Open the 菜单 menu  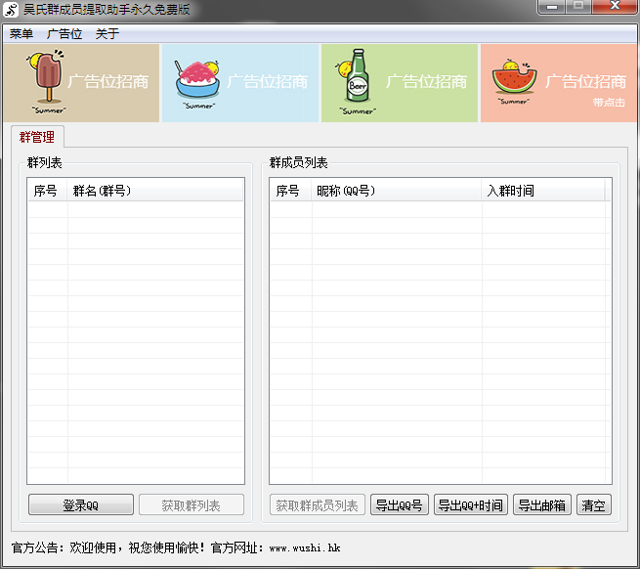(21, 33)
